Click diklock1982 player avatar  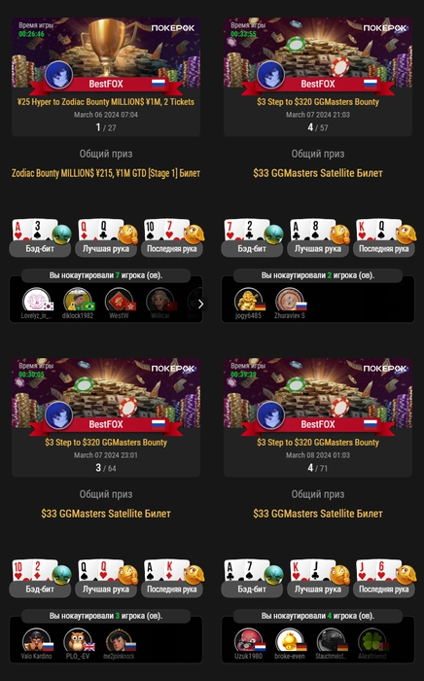click(x=77, y=300)
